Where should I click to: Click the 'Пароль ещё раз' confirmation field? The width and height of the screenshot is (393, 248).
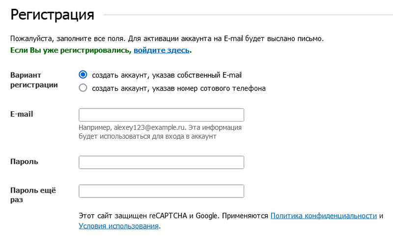click(x=161, y=191)
